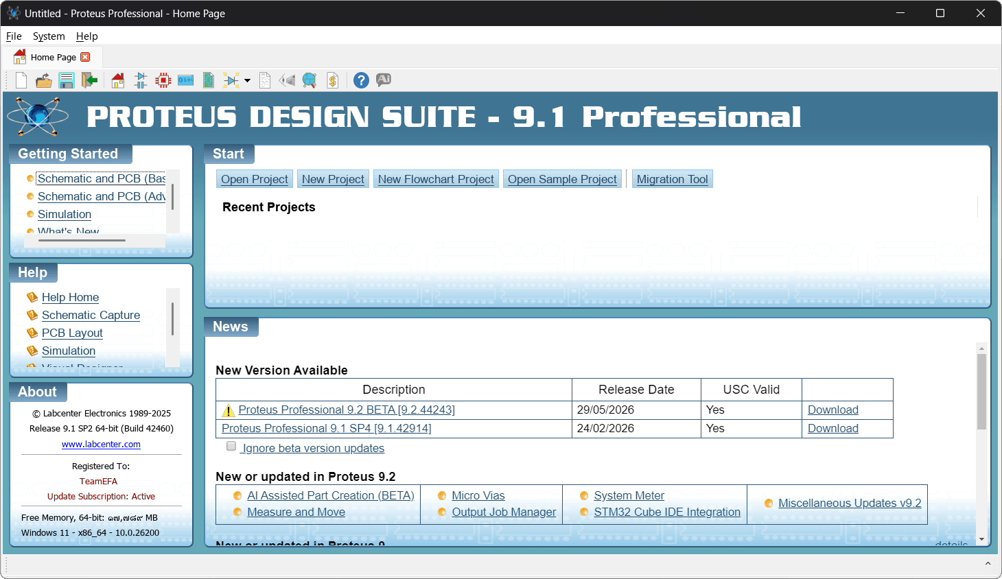Open the System menu

tap(49, 36)
